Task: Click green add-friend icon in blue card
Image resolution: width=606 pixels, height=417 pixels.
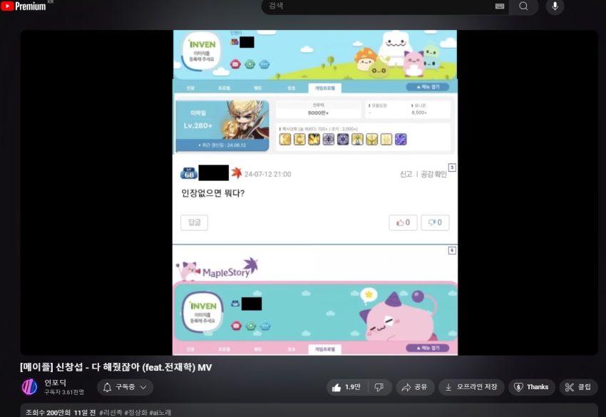Action: pyautogui.click(x=250, y=64)
